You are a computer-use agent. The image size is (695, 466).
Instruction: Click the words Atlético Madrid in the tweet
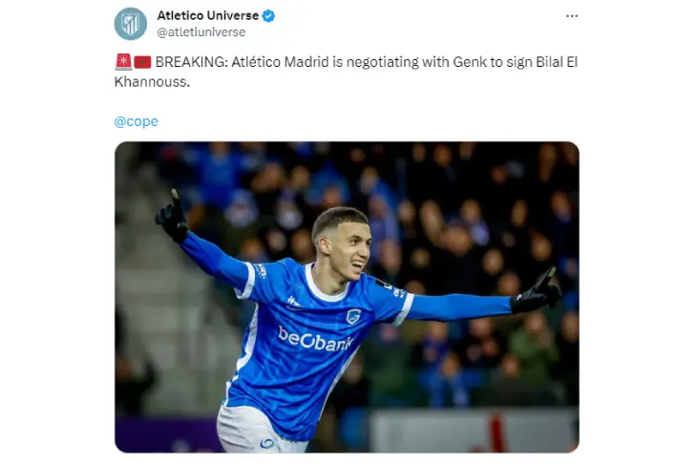coord(280,62)
